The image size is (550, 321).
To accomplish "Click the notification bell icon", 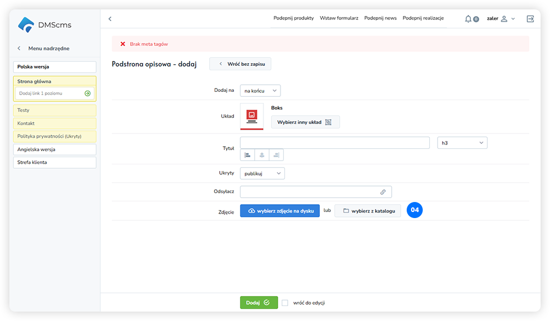I will (x=469, y=19).
